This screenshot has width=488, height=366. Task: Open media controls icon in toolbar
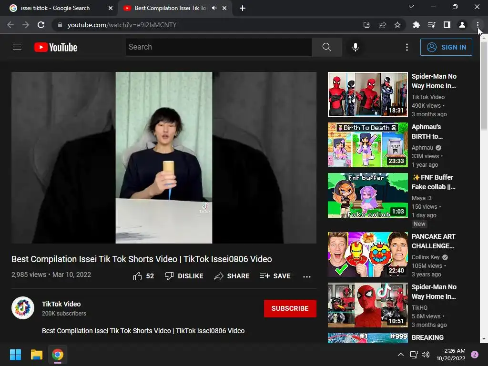coord(432,25)
